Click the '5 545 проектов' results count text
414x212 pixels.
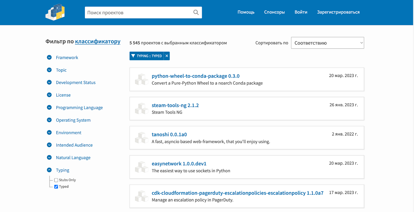point(178,43)
